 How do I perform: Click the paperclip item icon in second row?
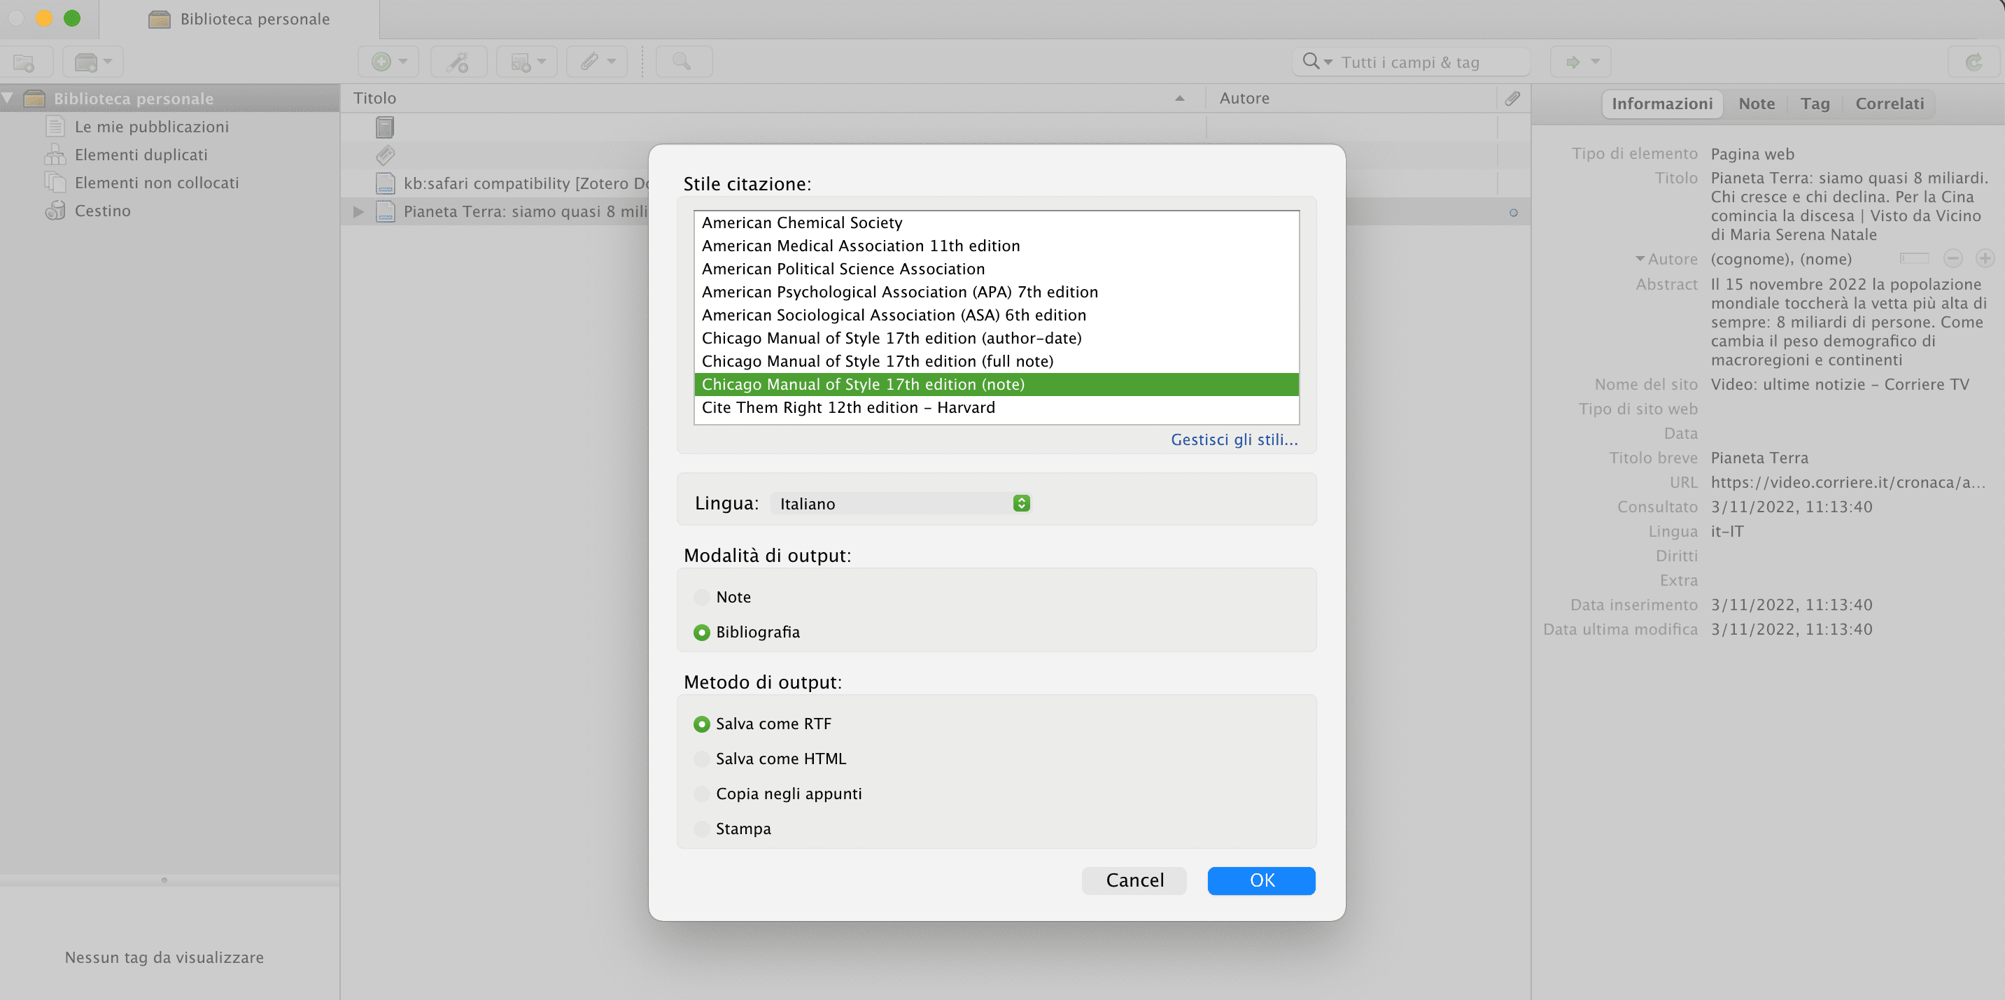point(386,155)
